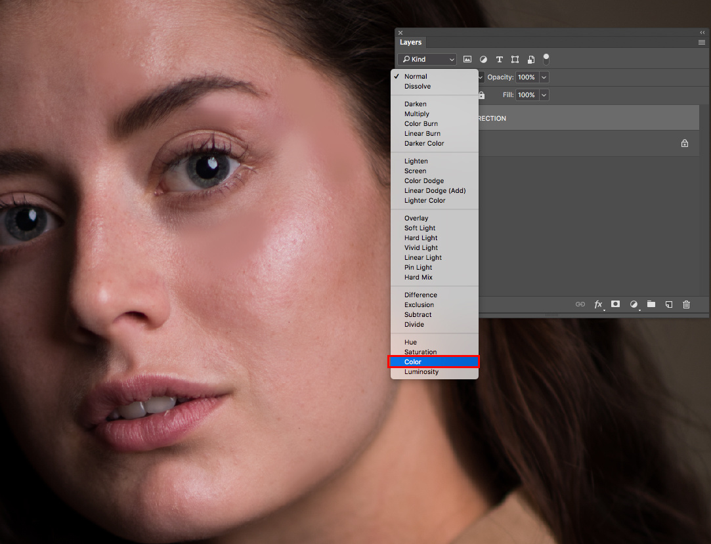711x544 pixels.
Task: Select the Add layer mask icon
Action: pos(615,304)
